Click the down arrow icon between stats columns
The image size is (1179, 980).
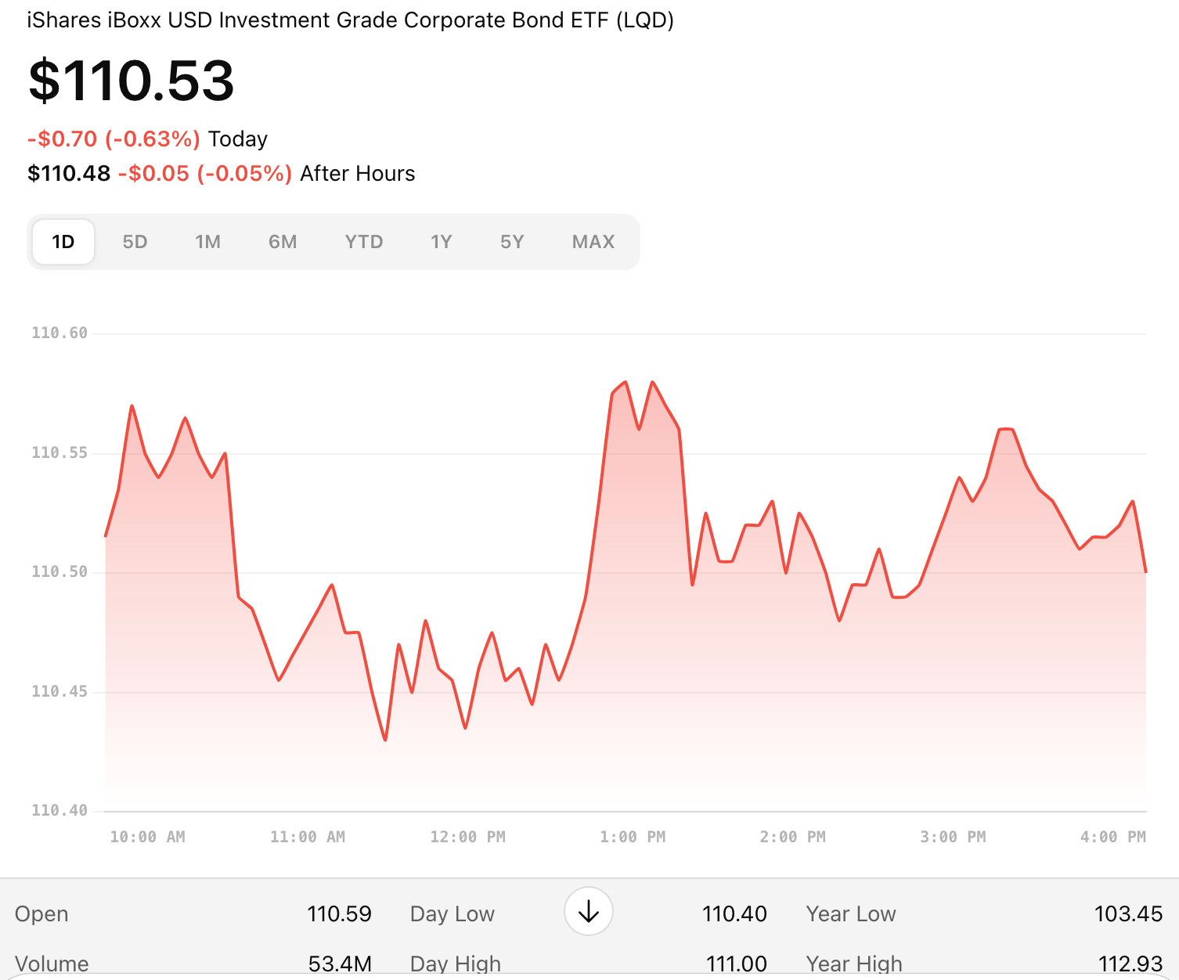(x=588, y=912)
